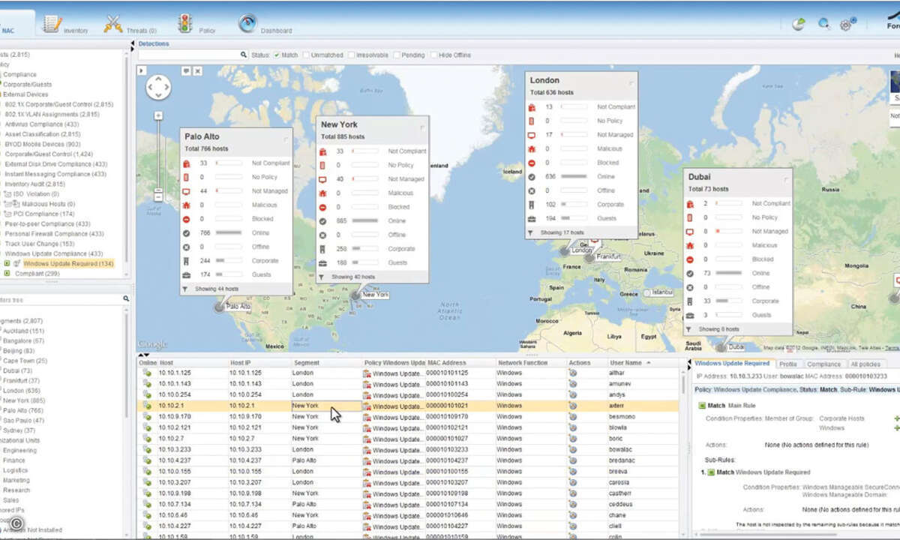This screenshot has width=900, height=540.
Task: Switch to the Compliance details tab
Action: [823, 364]
